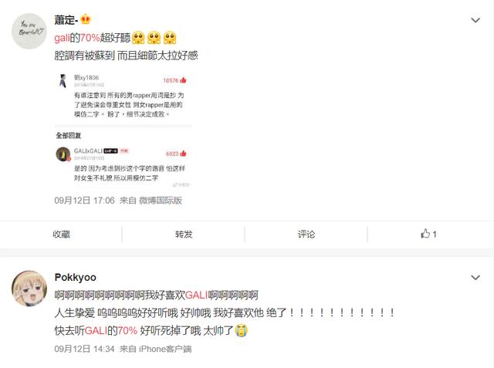Screen dimensions: 494x368
Task: Open the 70% link in first post
Action: (x=90, y=38)
